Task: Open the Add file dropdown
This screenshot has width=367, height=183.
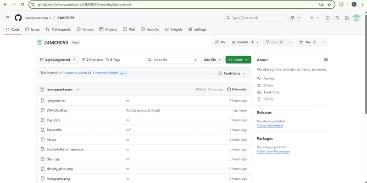Action: (212, 60)
